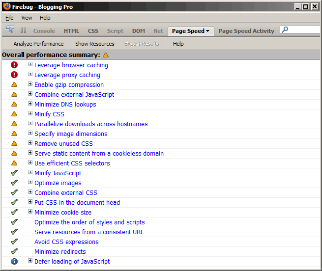This screenshot has height=271, width=322.
Task: Open Optimize the order of styles and scripts link
Action: point(89,222)
